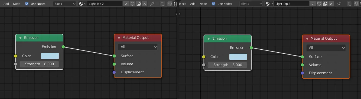Image resolution: width=361 pixels, height=99 pixels.
Task: Click Strength 8.000 field in right editor
Action: (227, 65)
